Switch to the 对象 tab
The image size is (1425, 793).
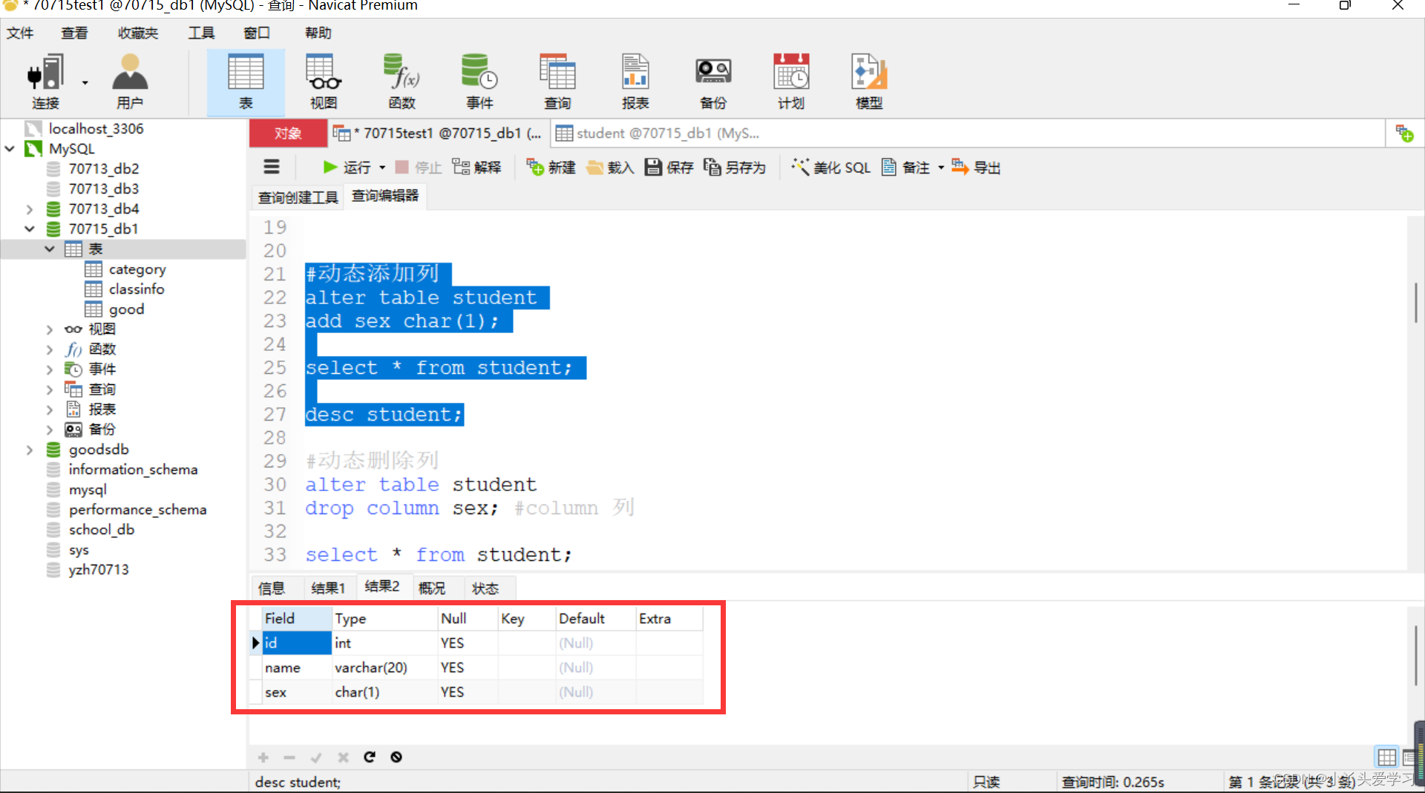[288, 134]
